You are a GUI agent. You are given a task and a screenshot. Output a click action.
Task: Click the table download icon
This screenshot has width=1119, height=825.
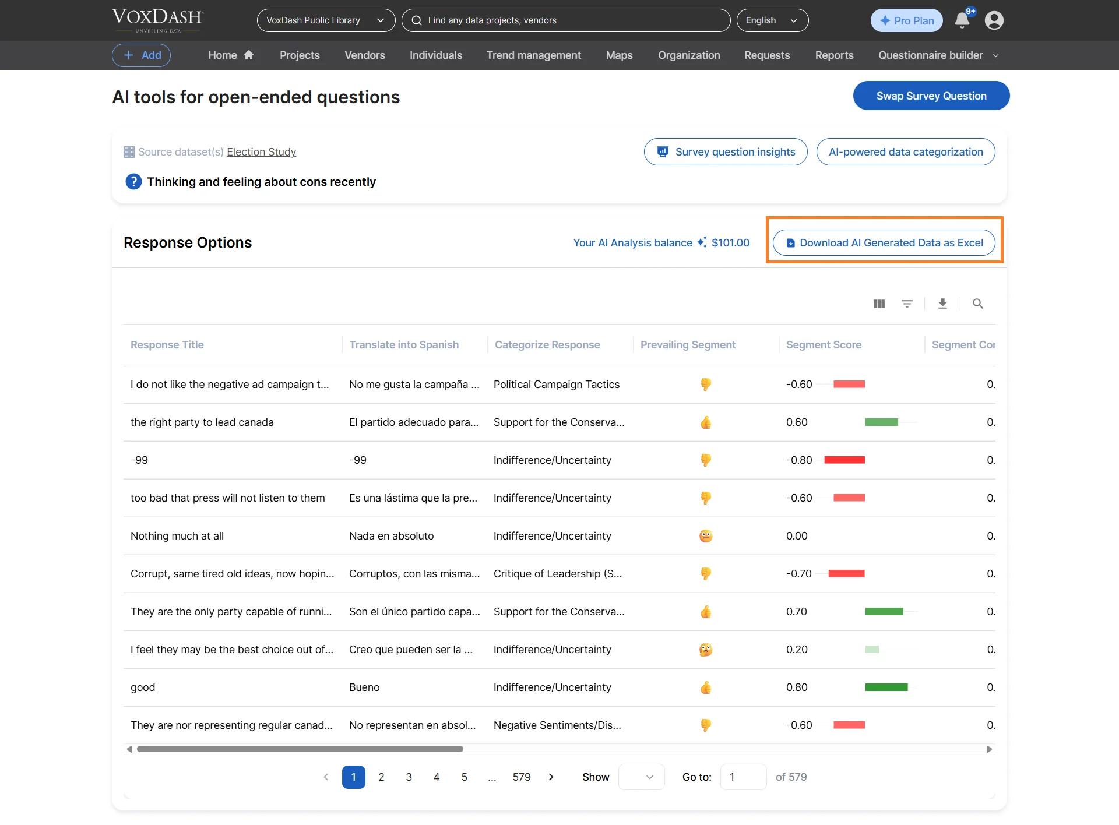942,304
